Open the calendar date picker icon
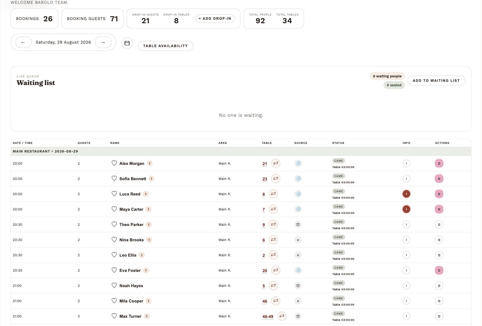The height and width of the screenshot is (326, 482). pos(127,43)
